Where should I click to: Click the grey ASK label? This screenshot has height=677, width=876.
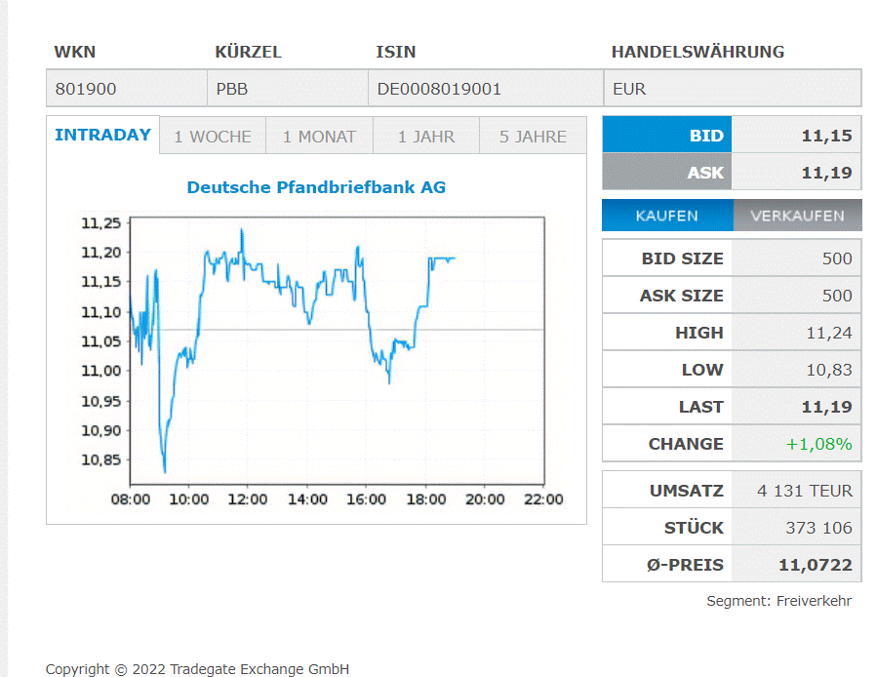click(667, 172)
